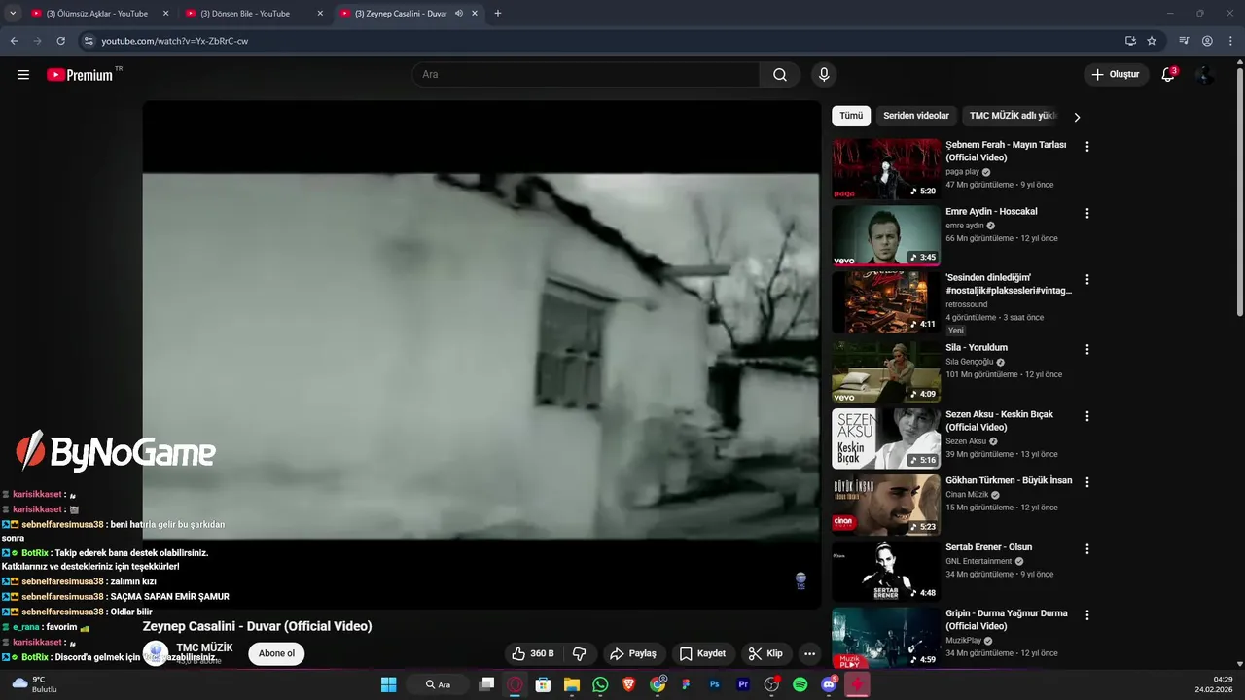
Task: Select the TMC MÜZİK adlı yükl chip
Action: coord(1013,116)
